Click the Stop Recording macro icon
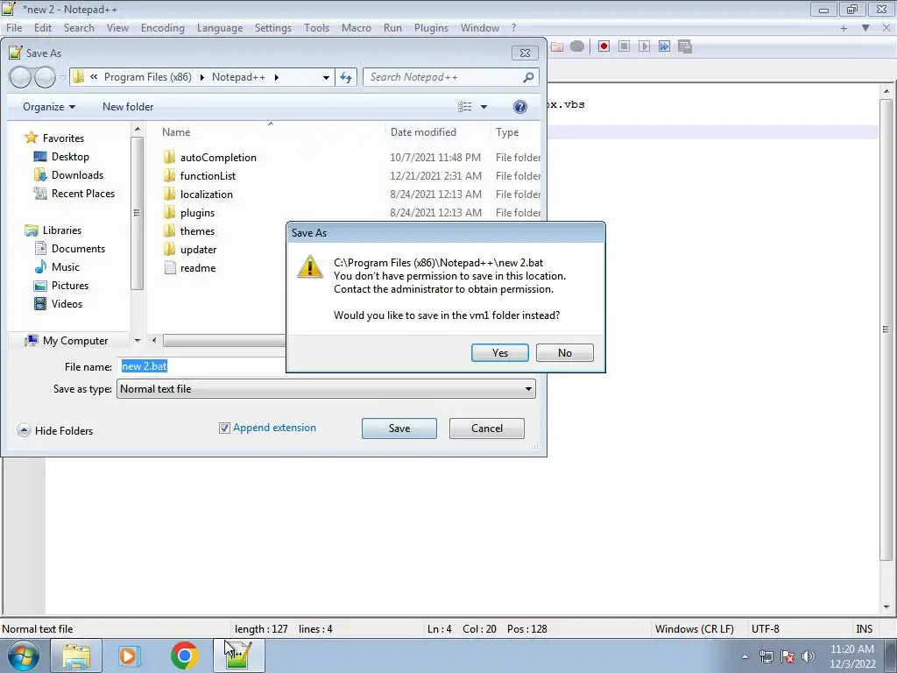Screen dimensions: 897x673 pos(624,46)
